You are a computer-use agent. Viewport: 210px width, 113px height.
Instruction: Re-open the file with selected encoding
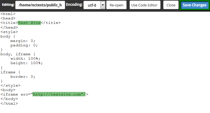pos(116,5)
